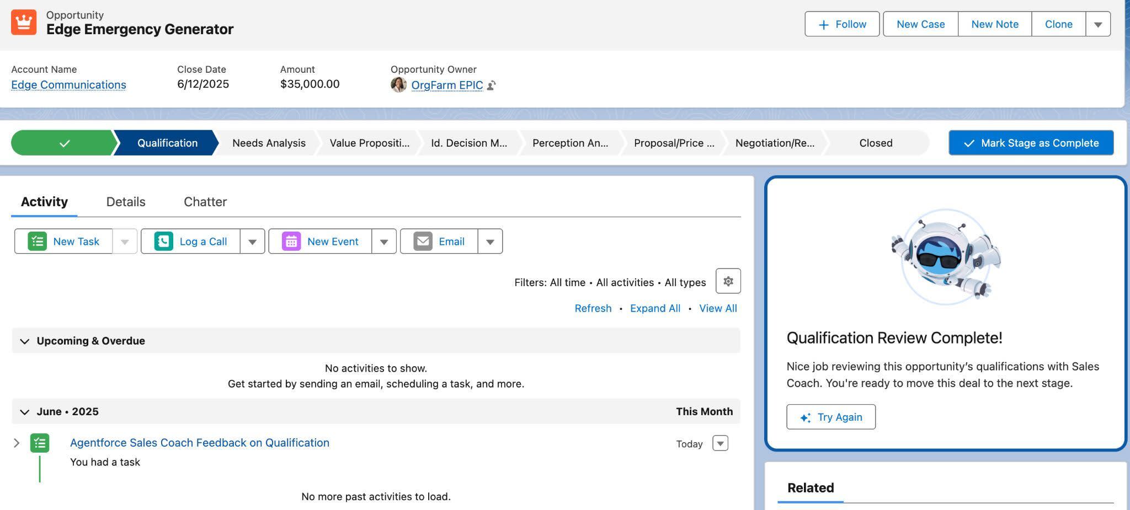Click the purple New Event calendar icon
This screenshot has height=510, width=1130.
(291, 241)
